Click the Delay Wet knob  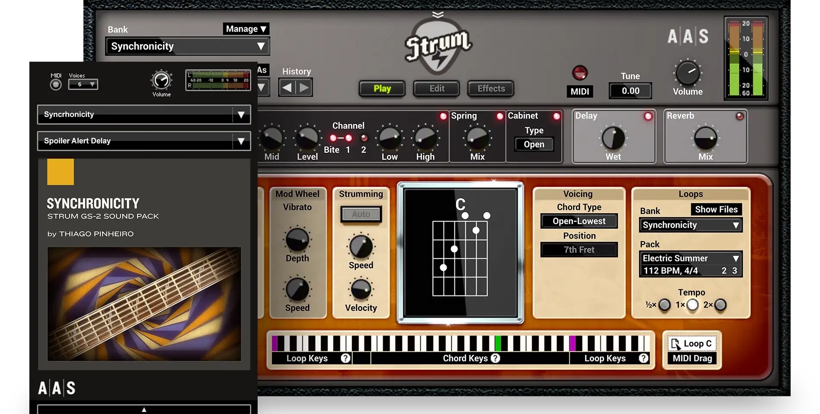coord(613,138)
